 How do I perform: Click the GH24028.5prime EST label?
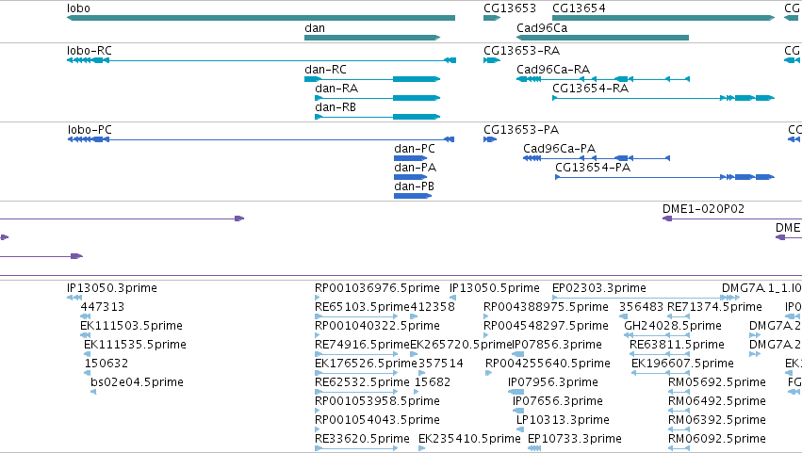(673, 326)
